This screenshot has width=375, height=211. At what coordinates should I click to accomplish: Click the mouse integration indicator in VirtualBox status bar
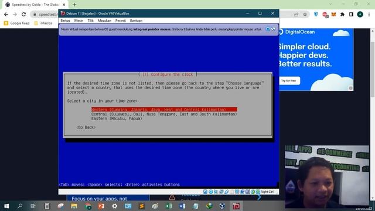[253, 192]
